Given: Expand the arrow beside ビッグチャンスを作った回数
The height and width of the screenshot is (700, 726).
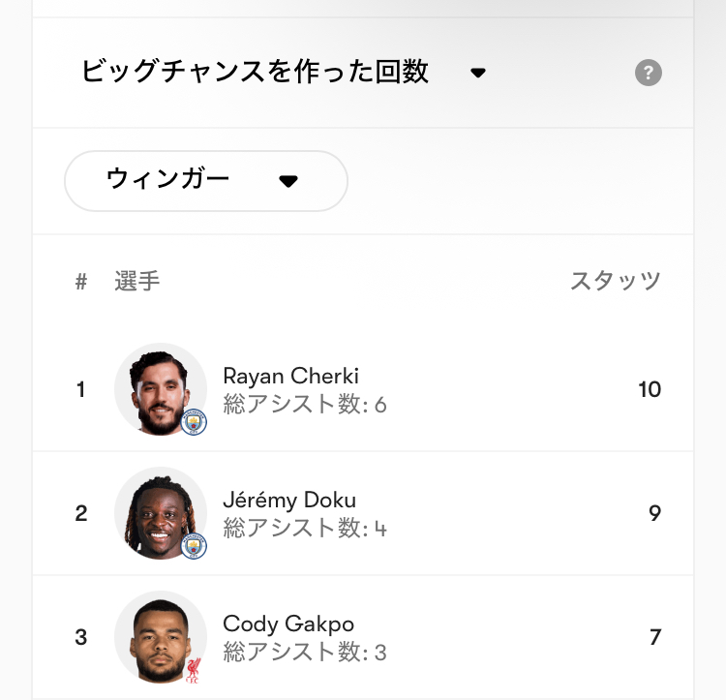Looking at the screenshot, I should coord(477,73).
